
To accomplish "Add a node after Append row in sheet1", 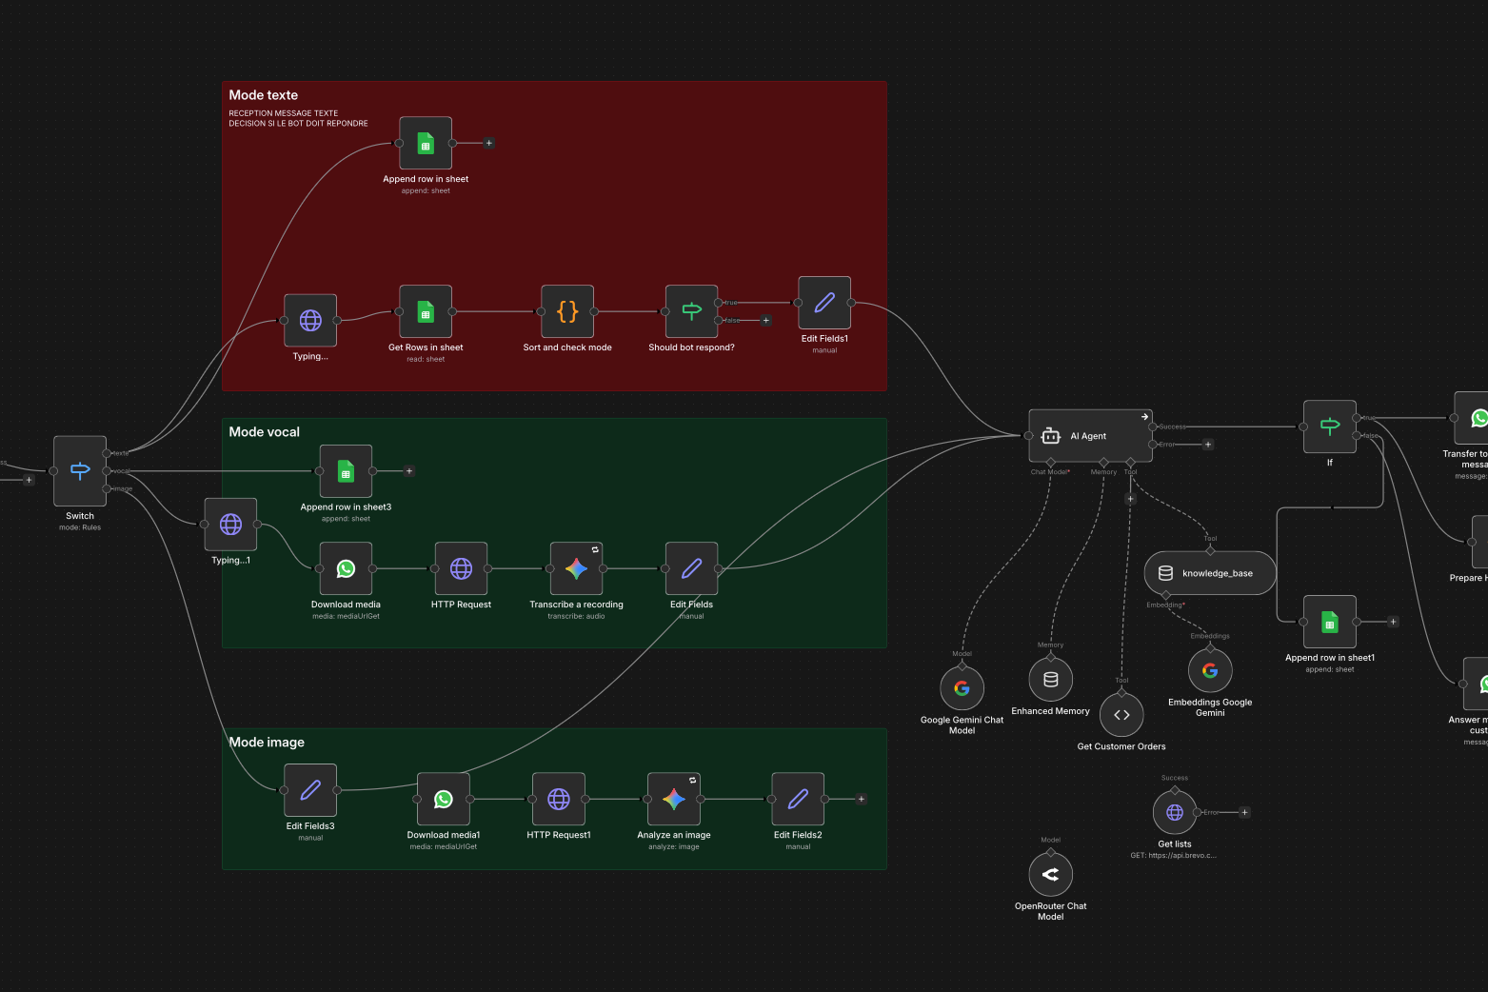I will coord(1393,622).
